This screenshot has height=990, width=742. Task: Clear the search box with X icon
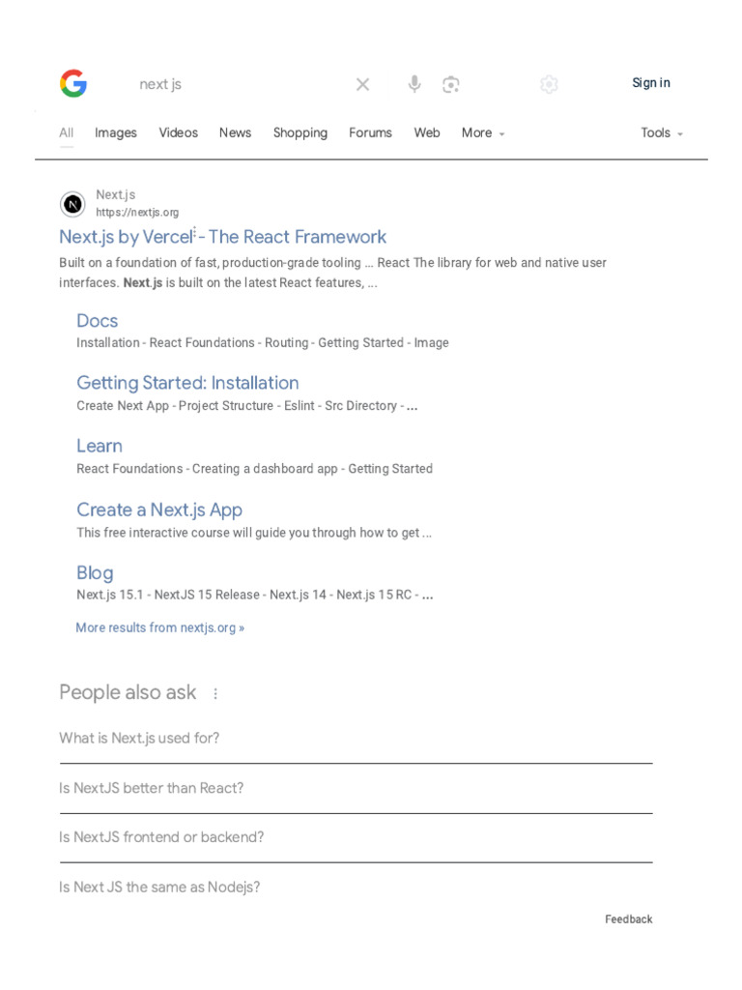pyautogui.click(x=362, y=84)
